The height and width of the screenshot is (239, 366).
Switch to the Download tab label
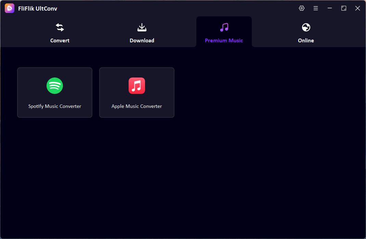tap(142, 40)
